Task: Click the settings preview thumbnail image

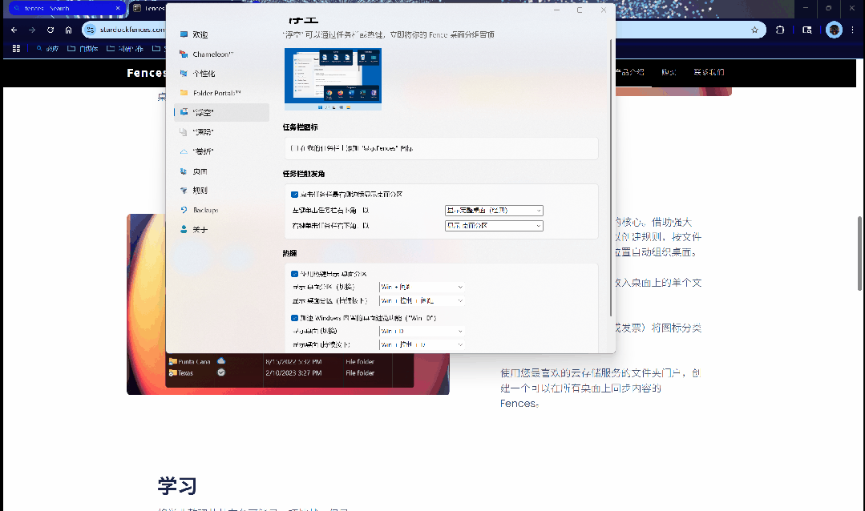Action: pos(333,78)
